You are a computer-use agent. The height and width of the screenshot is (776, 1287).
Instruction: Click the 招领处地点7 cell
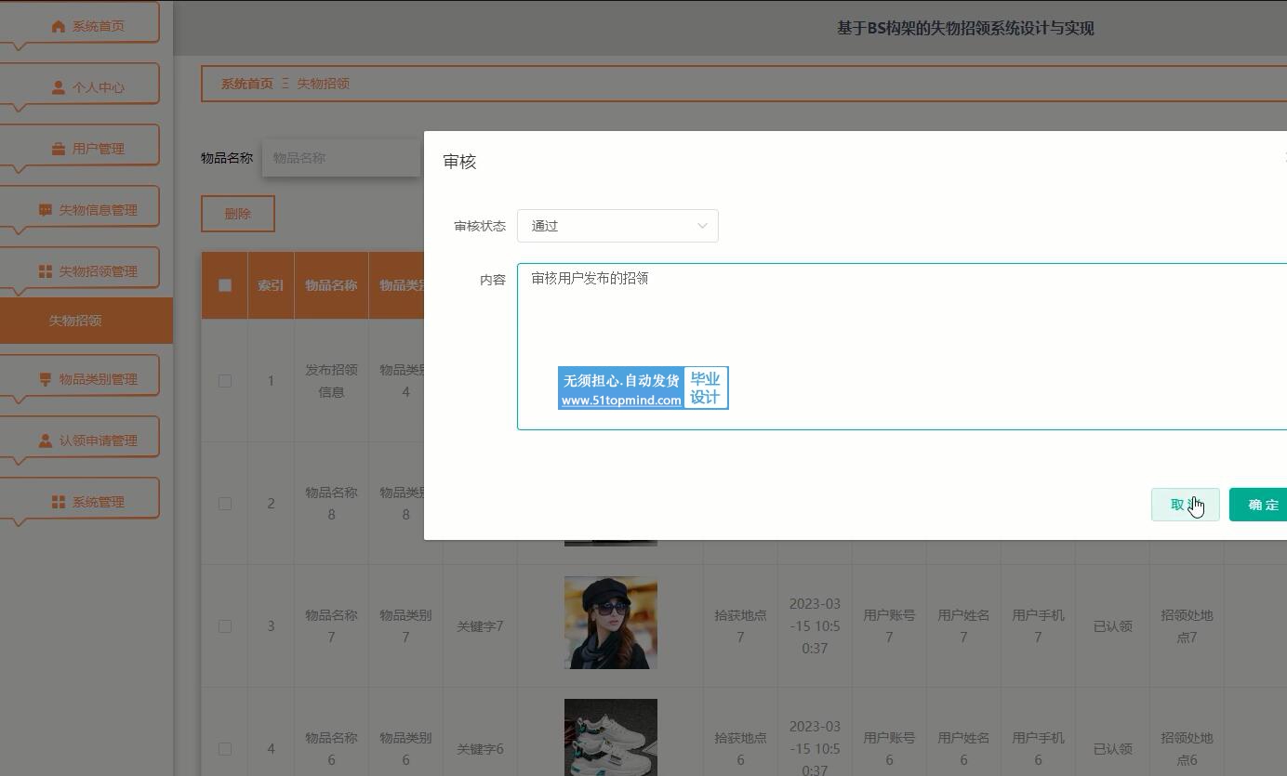(x=1187, y=626)
